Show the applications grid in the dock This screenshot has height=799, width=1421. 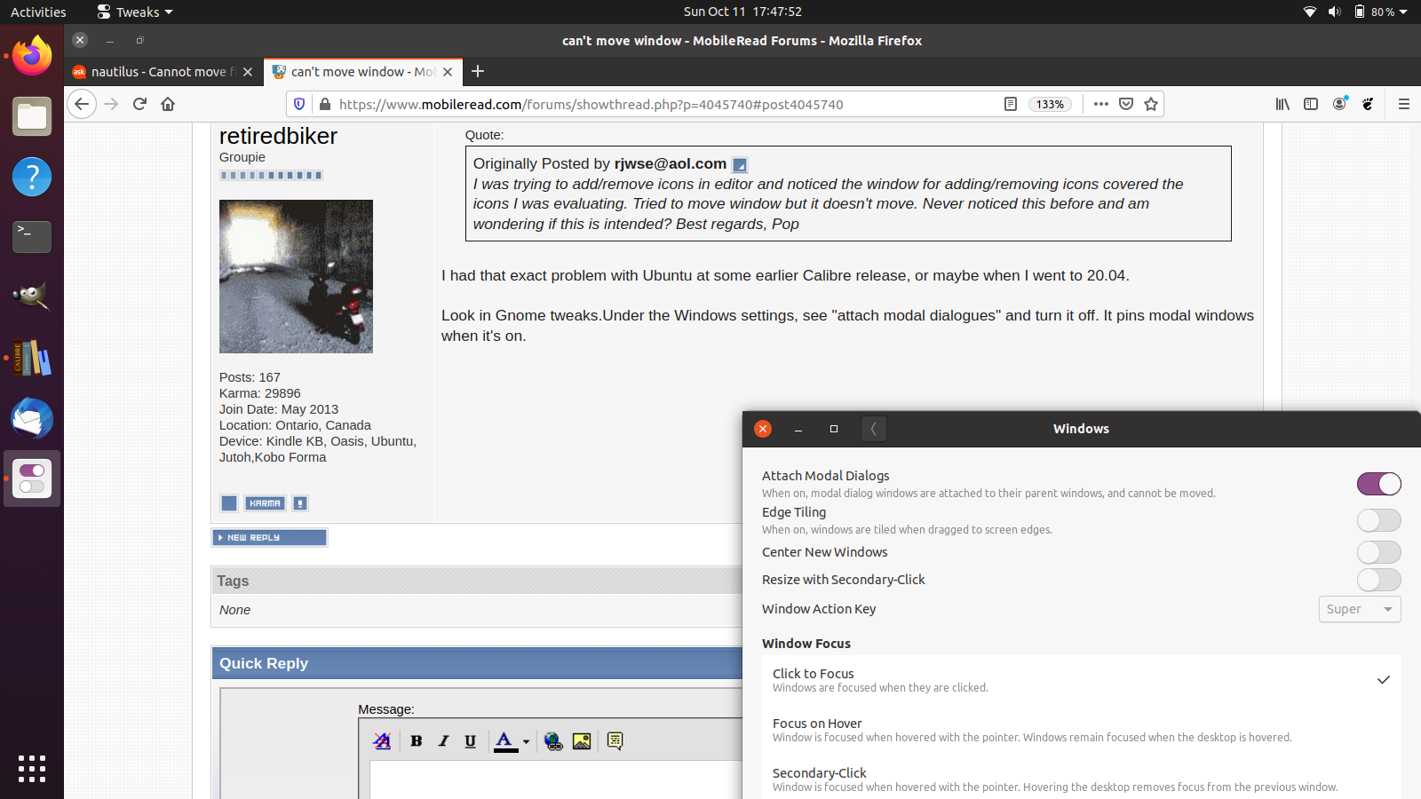point(32,769)
